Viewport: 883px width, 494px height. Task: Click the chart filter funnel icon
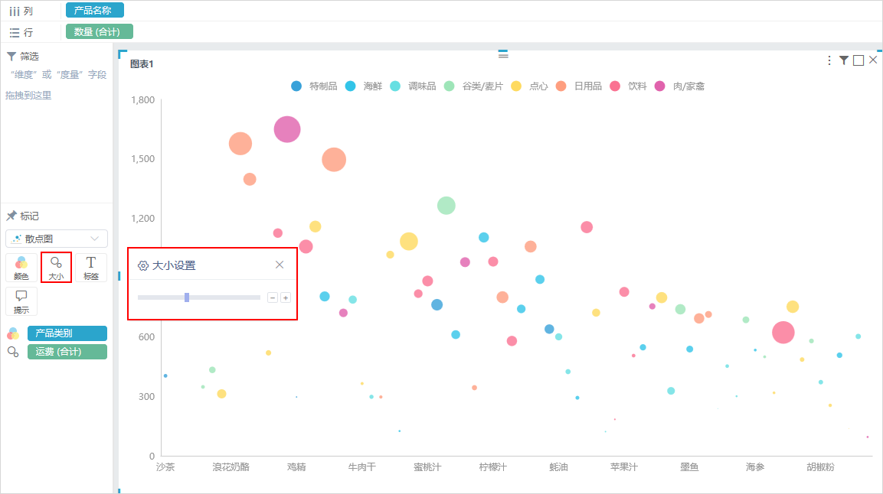pyautogui.click(x=844, y=60)
